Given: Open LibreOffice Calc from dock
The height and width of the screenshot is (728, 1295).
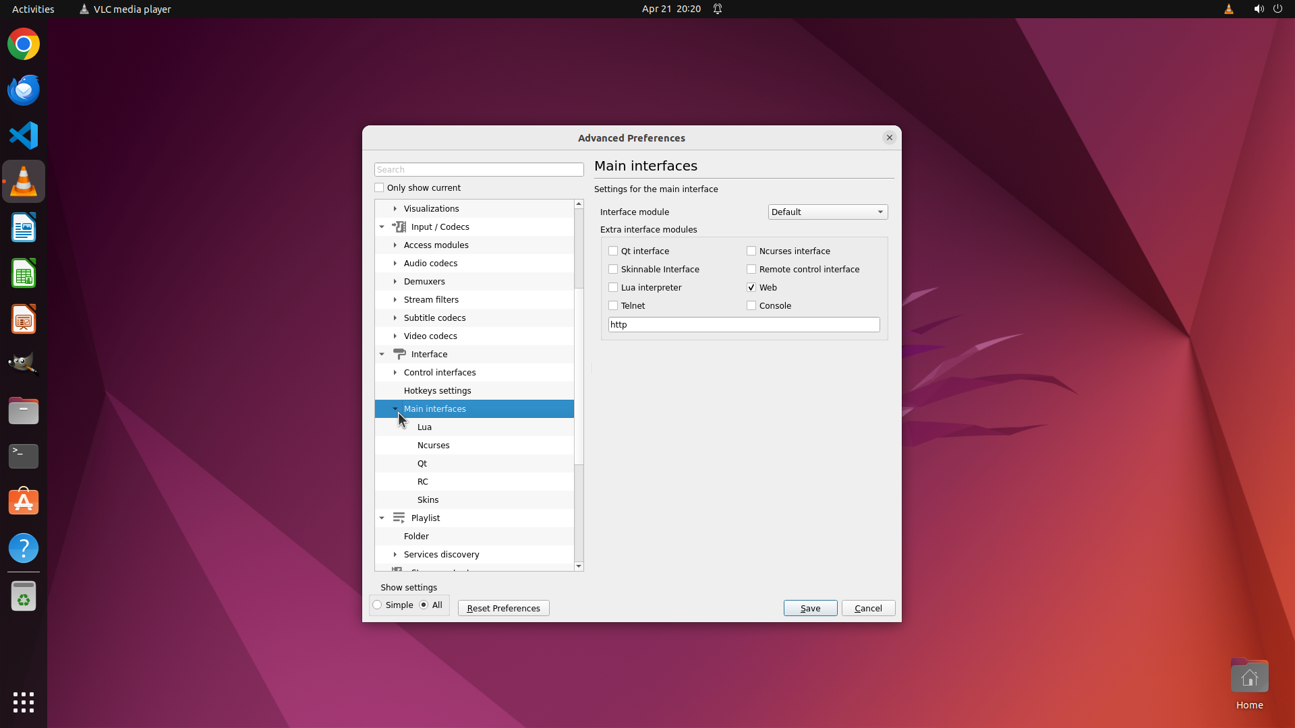Looking at the screenshot, I should (x=24, y=273).
